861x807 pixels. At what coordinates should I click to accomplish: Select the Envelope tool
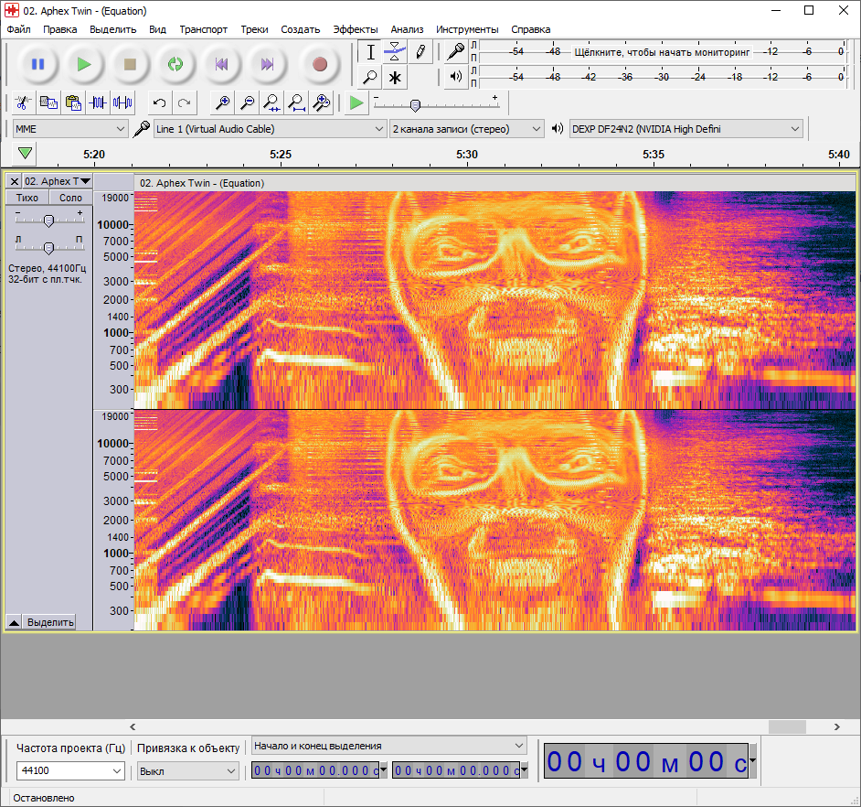coord(395,51)
